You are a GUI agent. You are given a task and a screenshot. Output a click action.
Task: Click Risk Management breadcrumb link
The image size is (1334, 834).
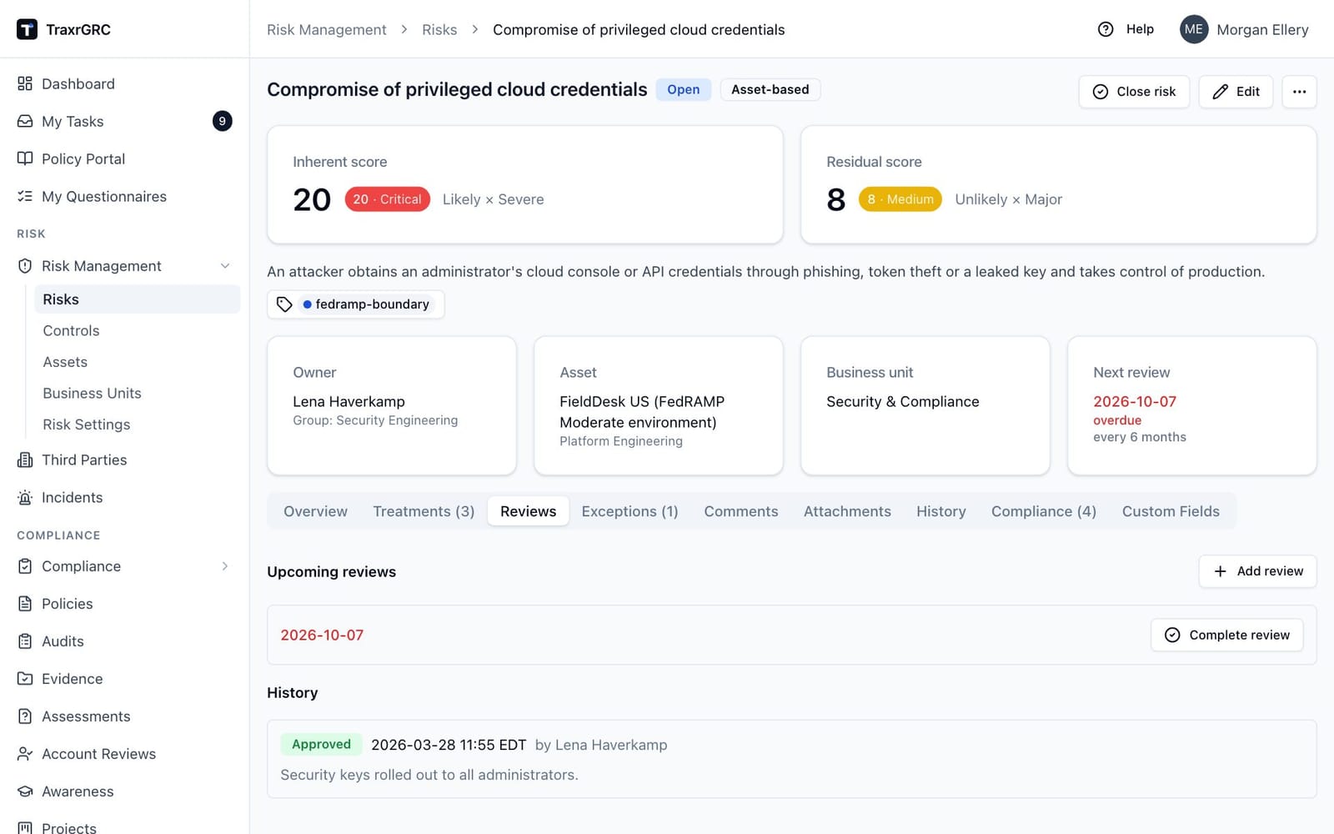(x=327, y=29)
